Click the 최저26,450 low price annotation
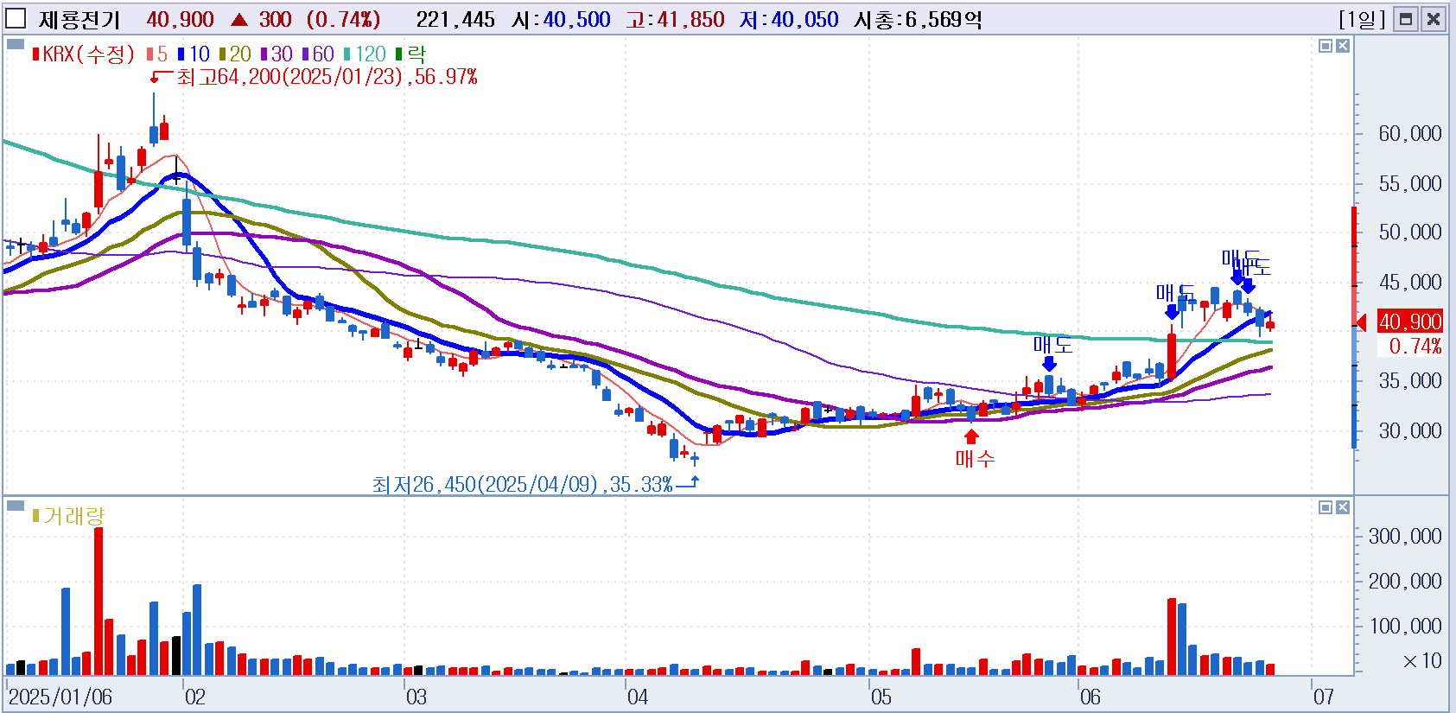 pyautogui.click(x=522, y=484)
